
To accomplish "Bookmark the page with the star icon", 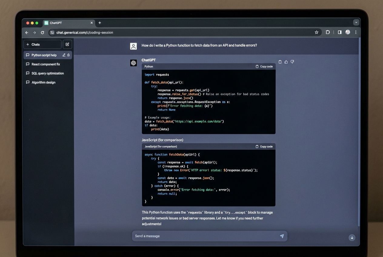I will [x=316, y=32].
